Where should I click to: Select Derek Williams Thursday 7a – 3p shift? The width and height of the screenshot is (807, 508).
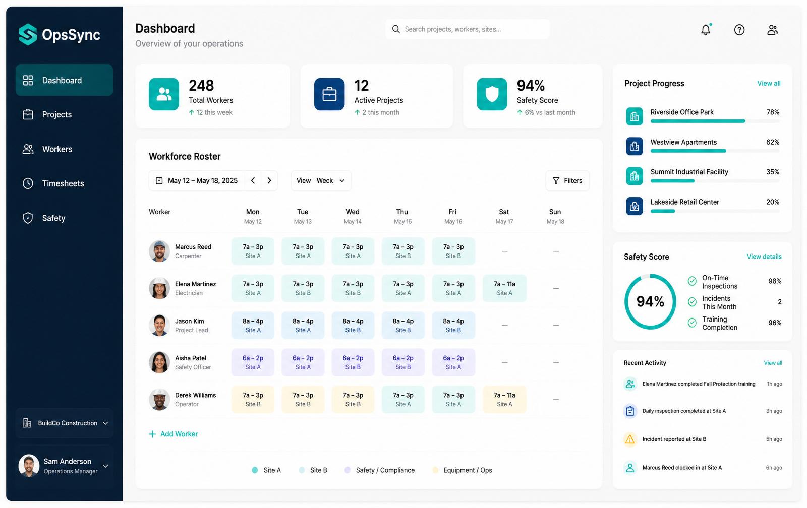pyautogui.click(x=403, y=399)
